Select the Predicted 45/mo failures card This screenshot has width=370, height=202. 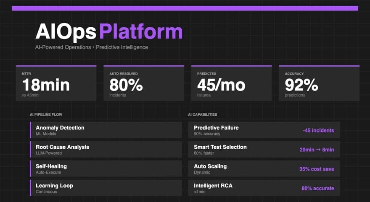point(231,83)
